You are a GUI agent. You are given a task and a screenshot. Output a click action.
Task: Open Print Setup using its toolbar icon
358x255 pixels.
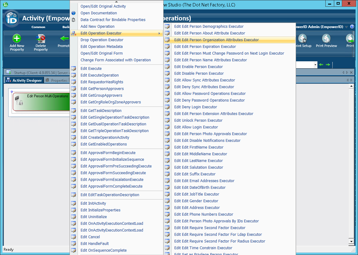click(302, 39)
